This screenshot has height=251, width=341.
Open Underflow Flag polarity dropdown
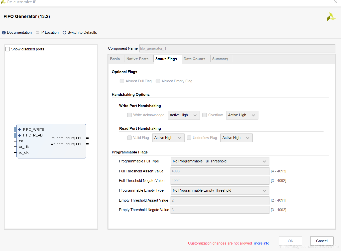236,138
